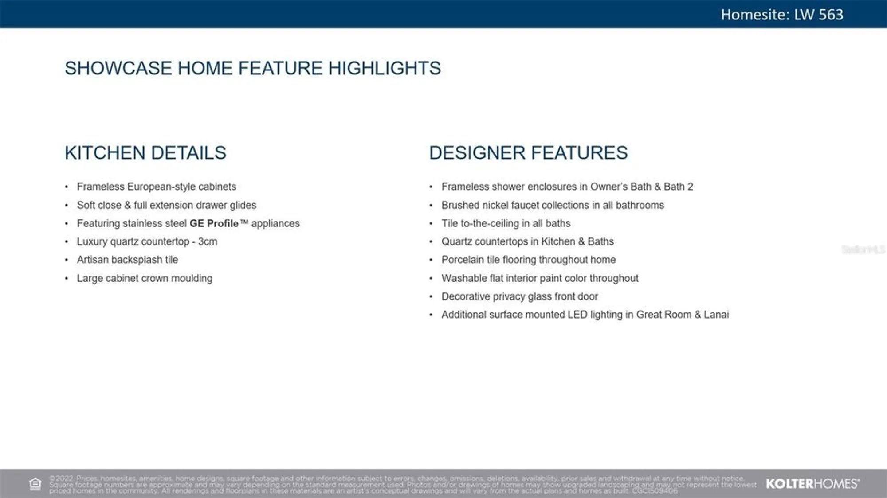The width and height of the screenshot is (887, 498).
Task: Select Additional surface mounted LED lighting line
Action: [x=585, y=315]
